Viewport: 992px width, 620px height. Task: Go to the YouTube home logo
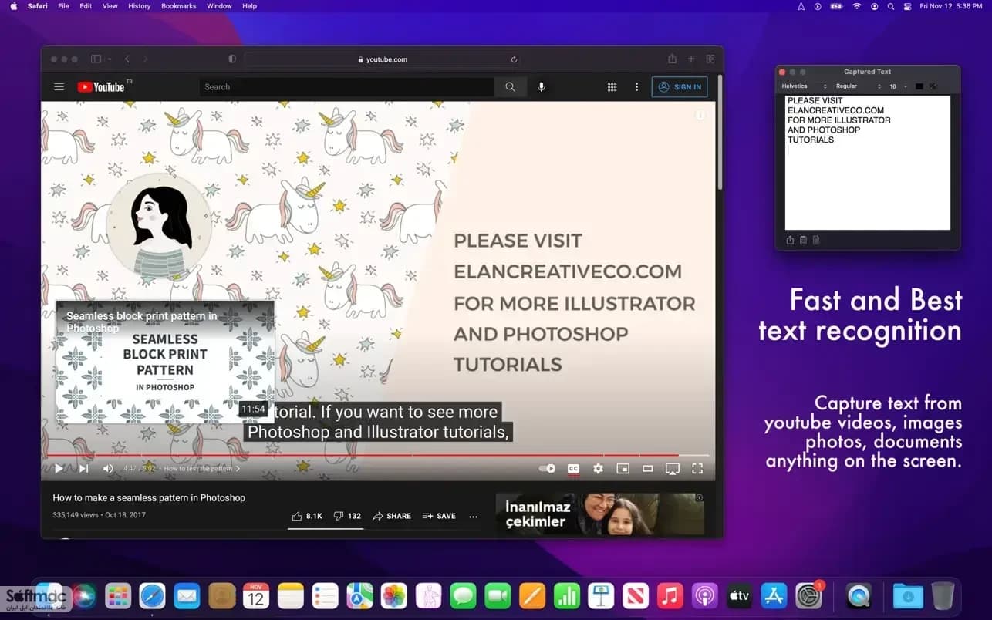(x=101, y=87)
